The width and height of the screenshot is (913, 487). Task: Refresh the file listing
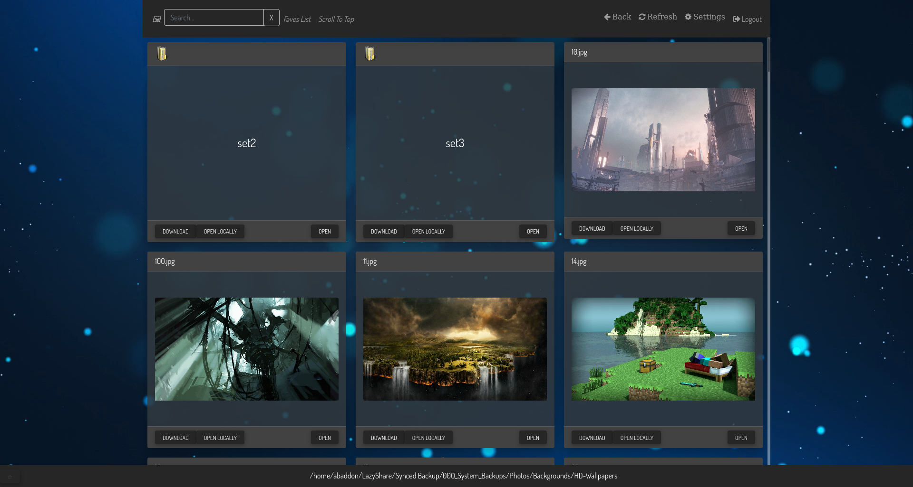pyautogui.click(x=658, y=17)
